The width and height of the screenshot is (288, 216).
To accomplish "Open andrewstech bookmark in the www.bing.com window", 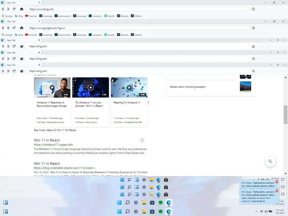I will pyautogui.click(x=63, y=16).
